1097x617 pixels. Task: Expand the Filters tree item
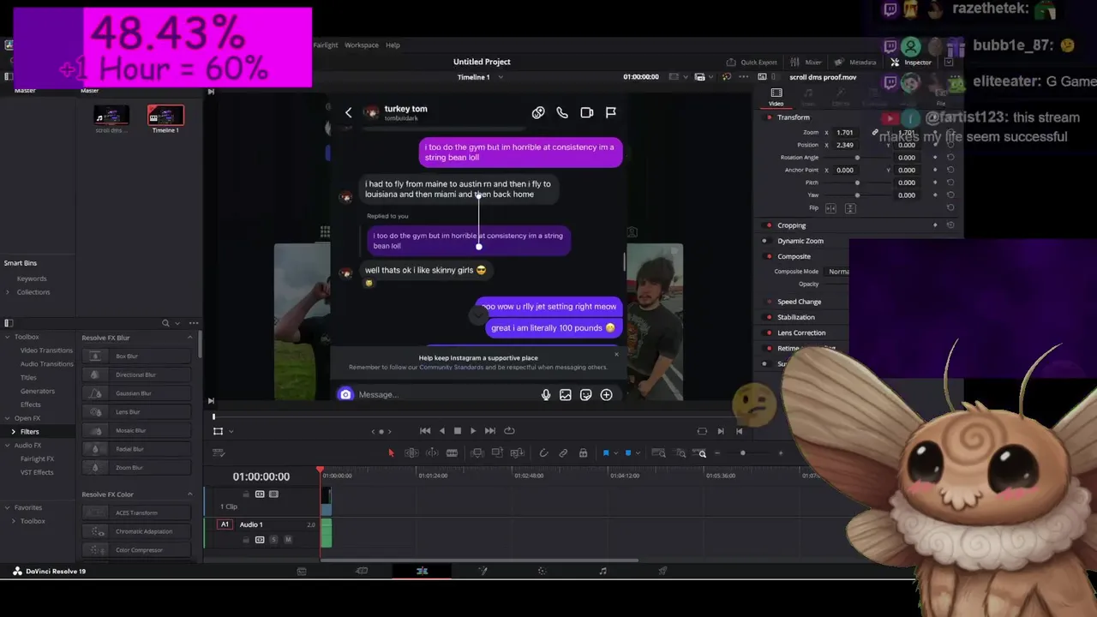[x=13, y=432]
